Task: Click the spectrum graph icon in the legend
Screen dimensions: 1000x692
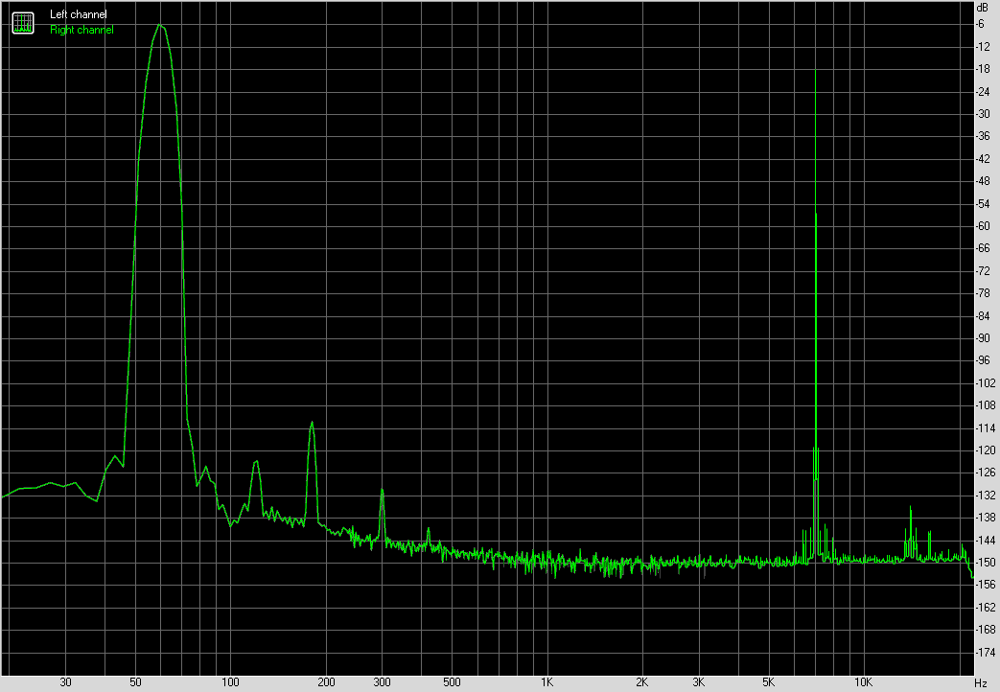Action: tap(21, 21)
